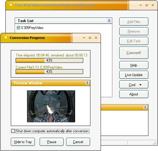Maximize the Conversion Progress dialog
This screenshot has width=158, height=151.
pyautogui.click(x=90, y=38)
